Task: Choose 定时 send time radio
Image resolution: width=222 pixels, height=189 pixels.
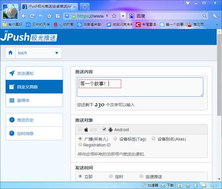Action: pyautogui.click(x=111, y=176)
